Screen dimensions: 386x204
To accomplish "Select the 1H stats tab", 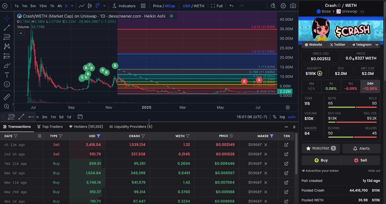I will click(x=331, y=86).
